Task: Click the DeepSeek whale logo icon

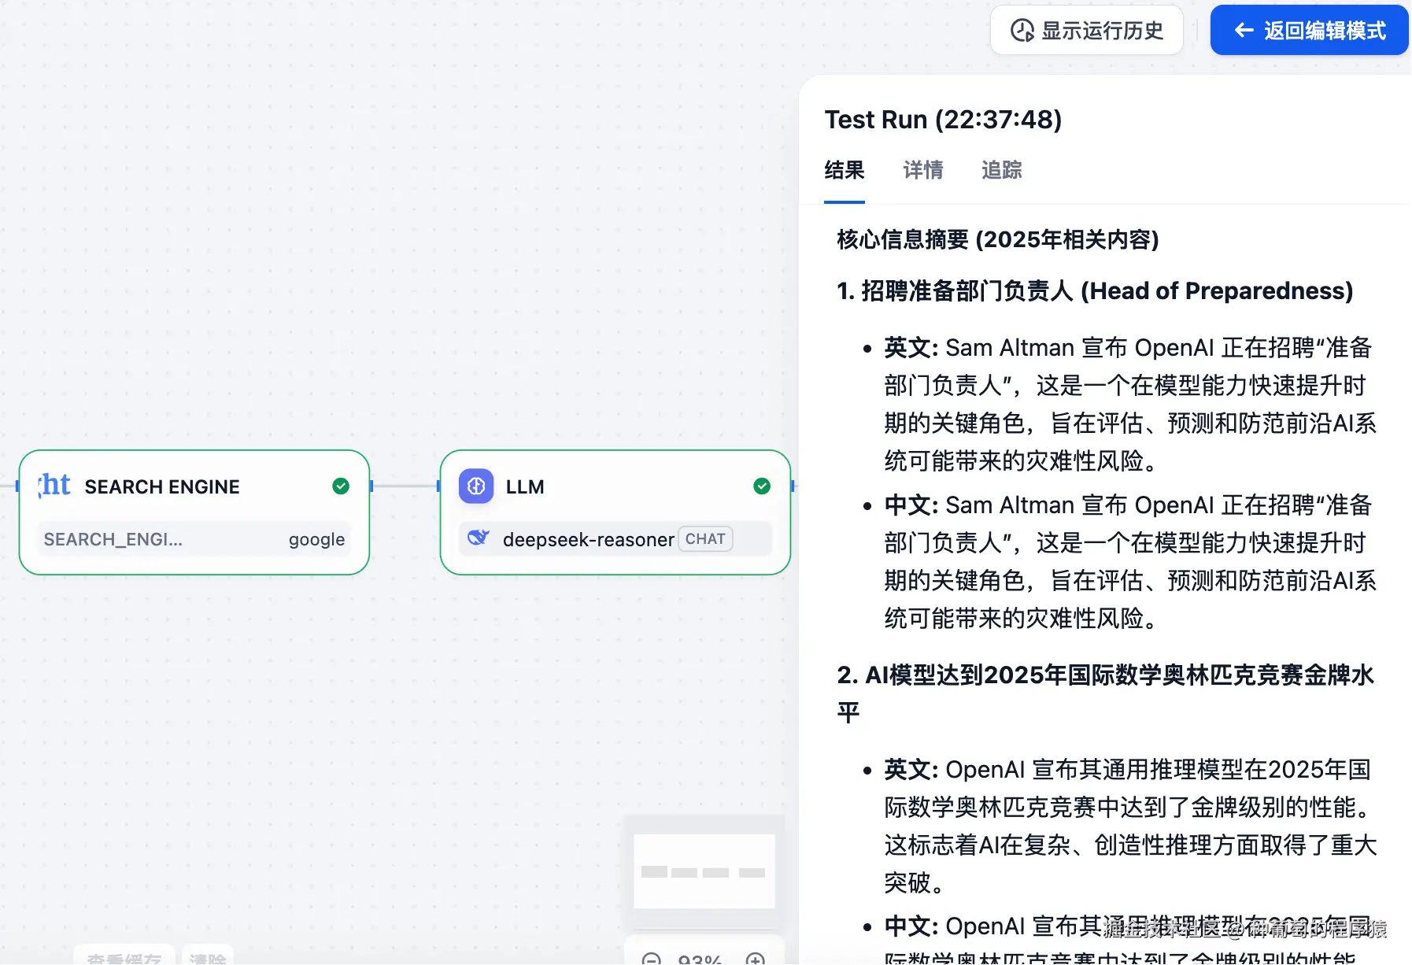Action: click(479, 538)
